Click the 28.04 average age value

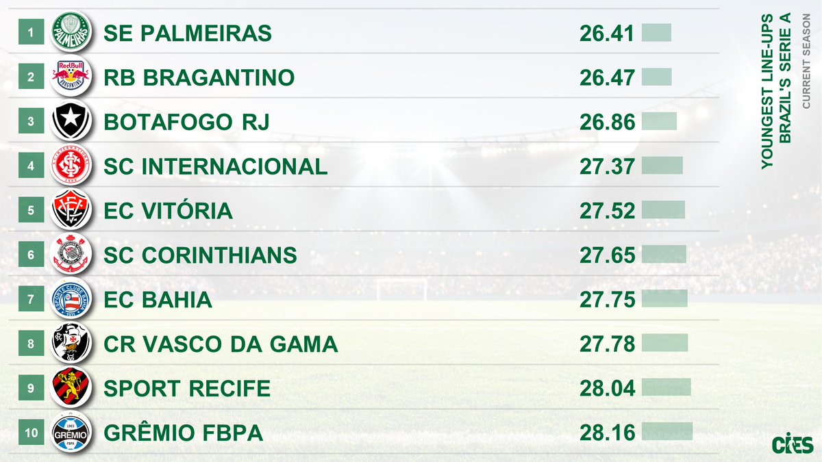[607, 389]
